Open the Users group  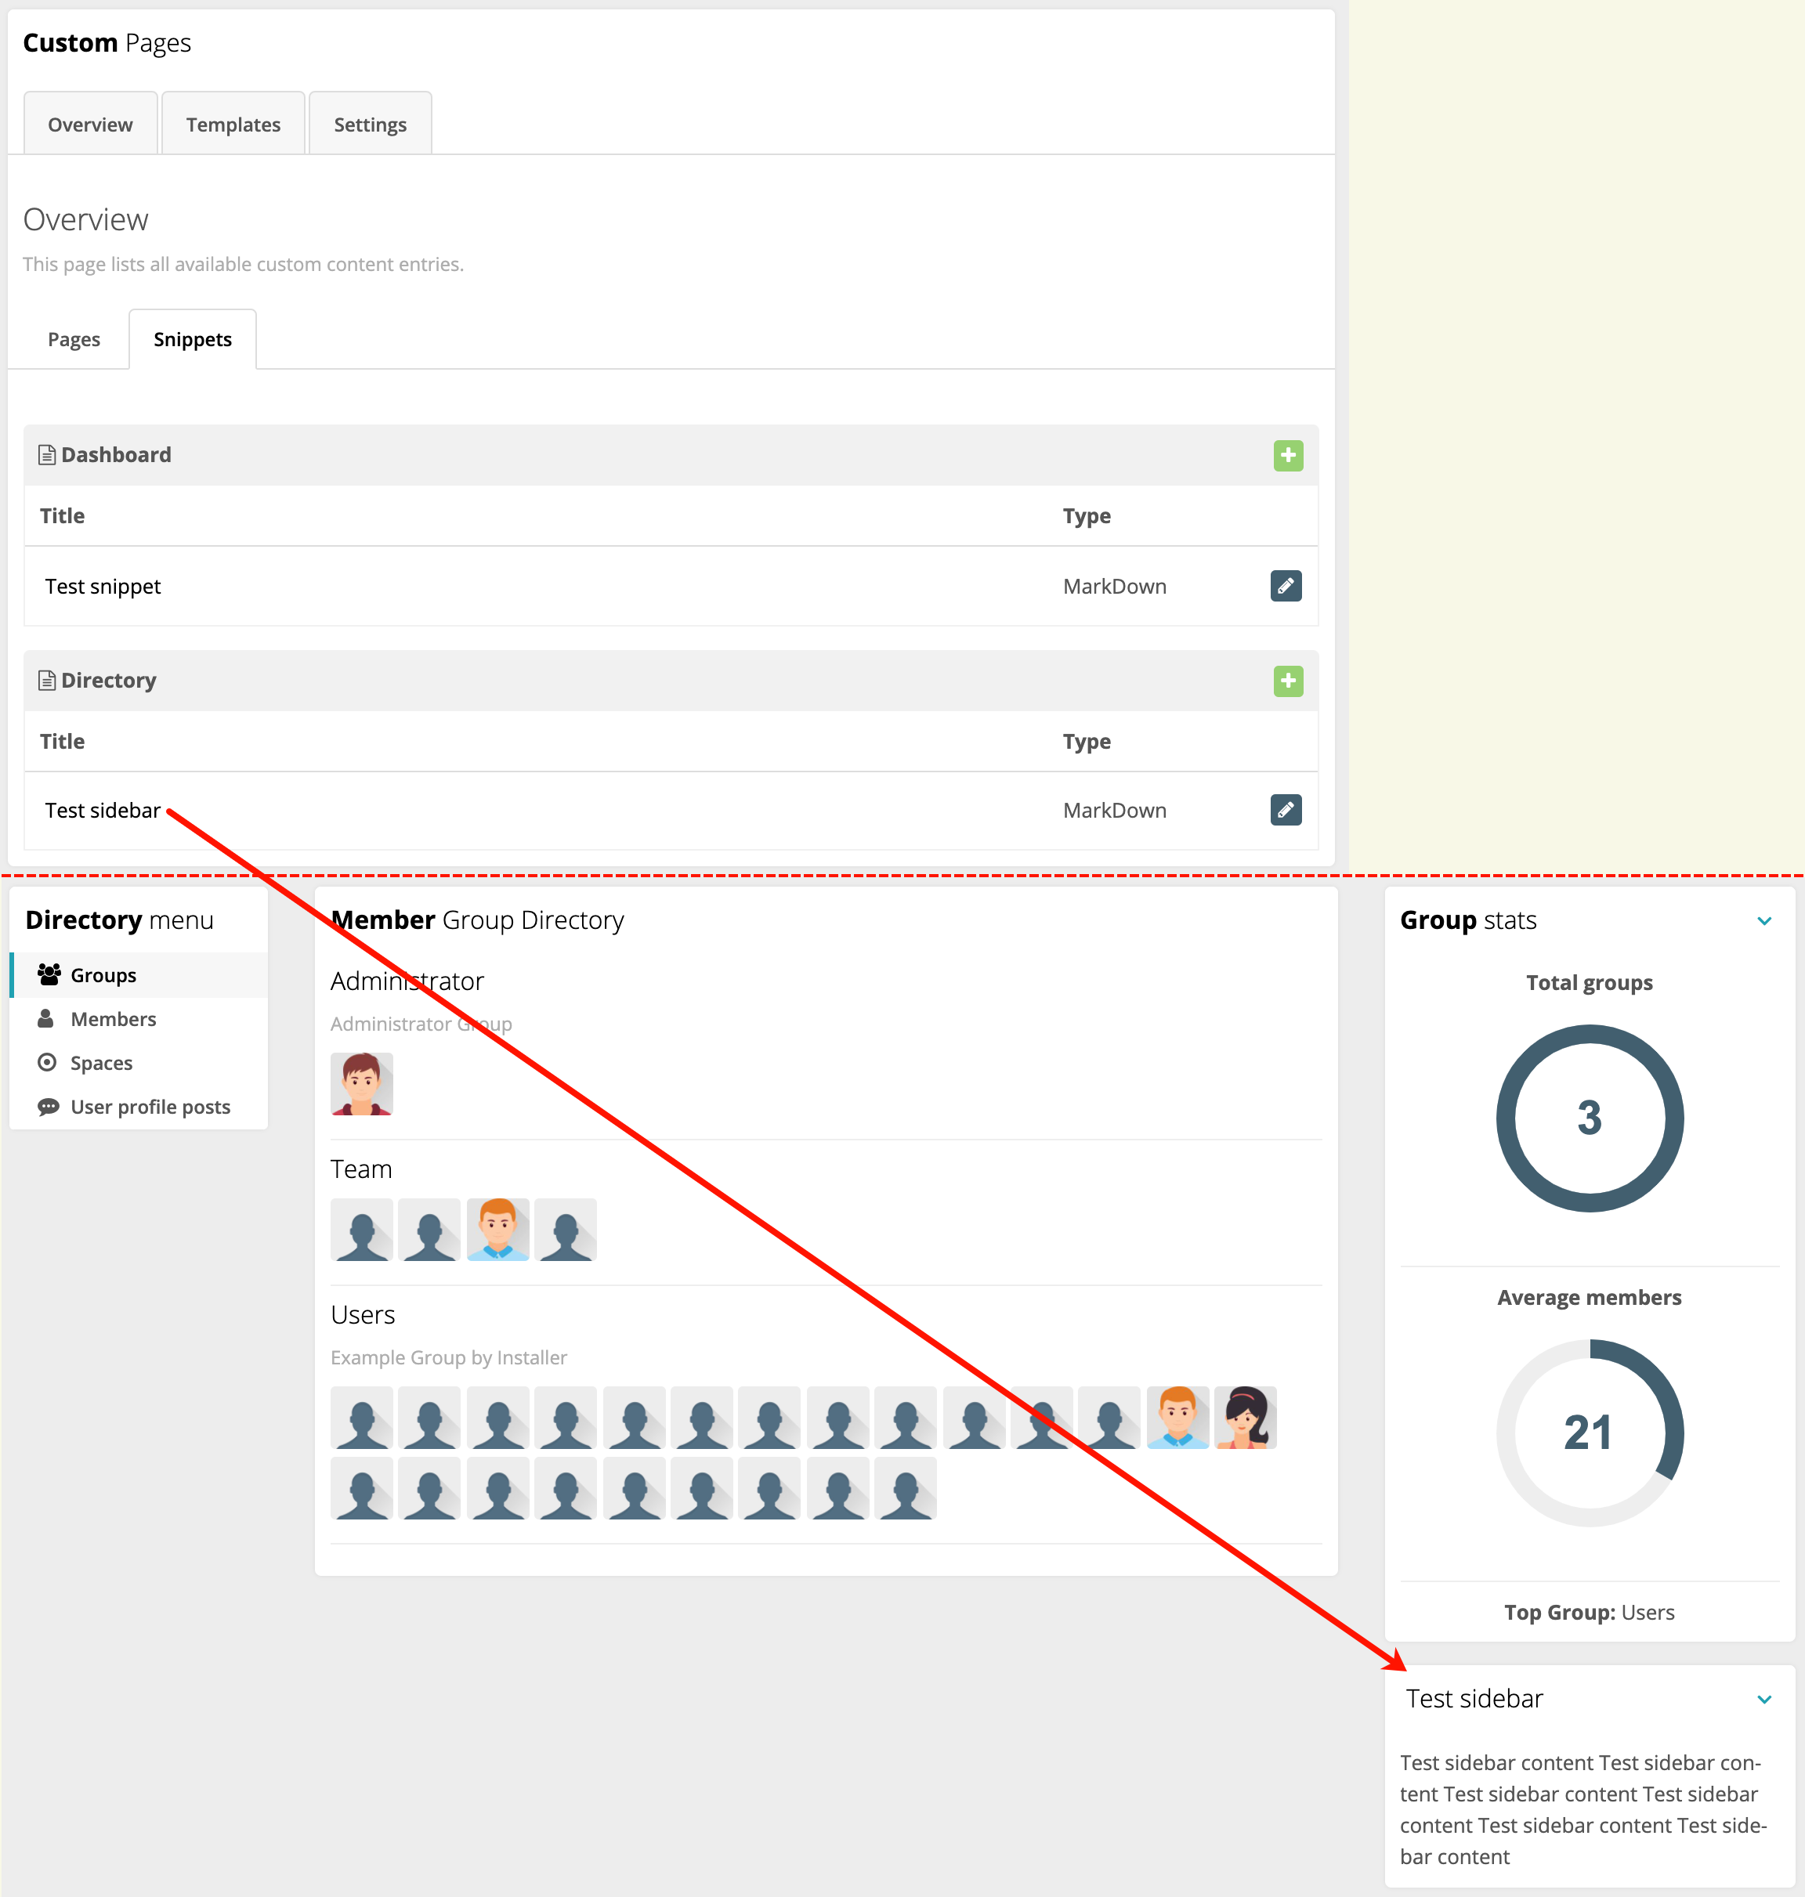click(x=363, y=1314)
